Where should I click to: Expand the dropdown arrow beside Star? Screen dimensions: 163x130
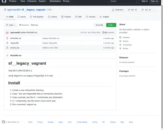click(155, 10)
